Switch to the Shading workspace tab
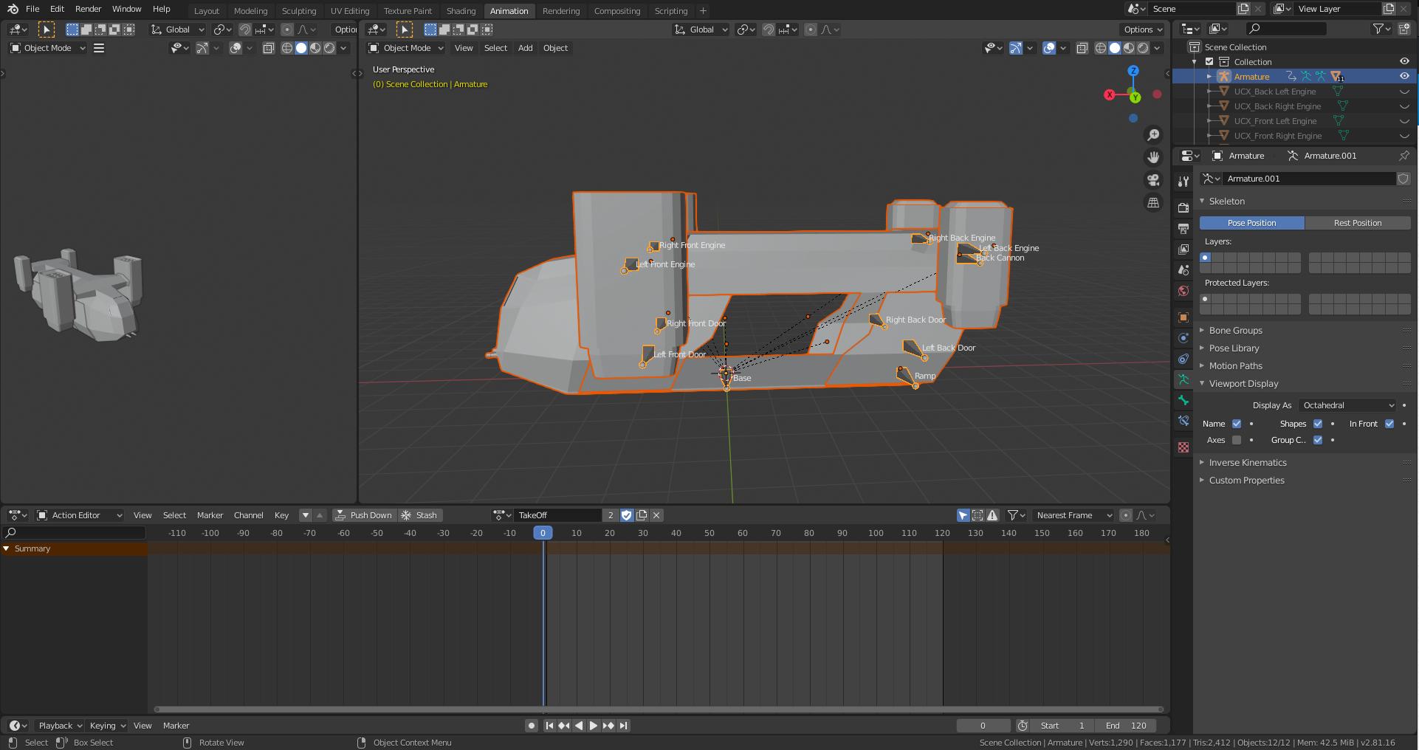1419x750 pixels. point(461,11)
